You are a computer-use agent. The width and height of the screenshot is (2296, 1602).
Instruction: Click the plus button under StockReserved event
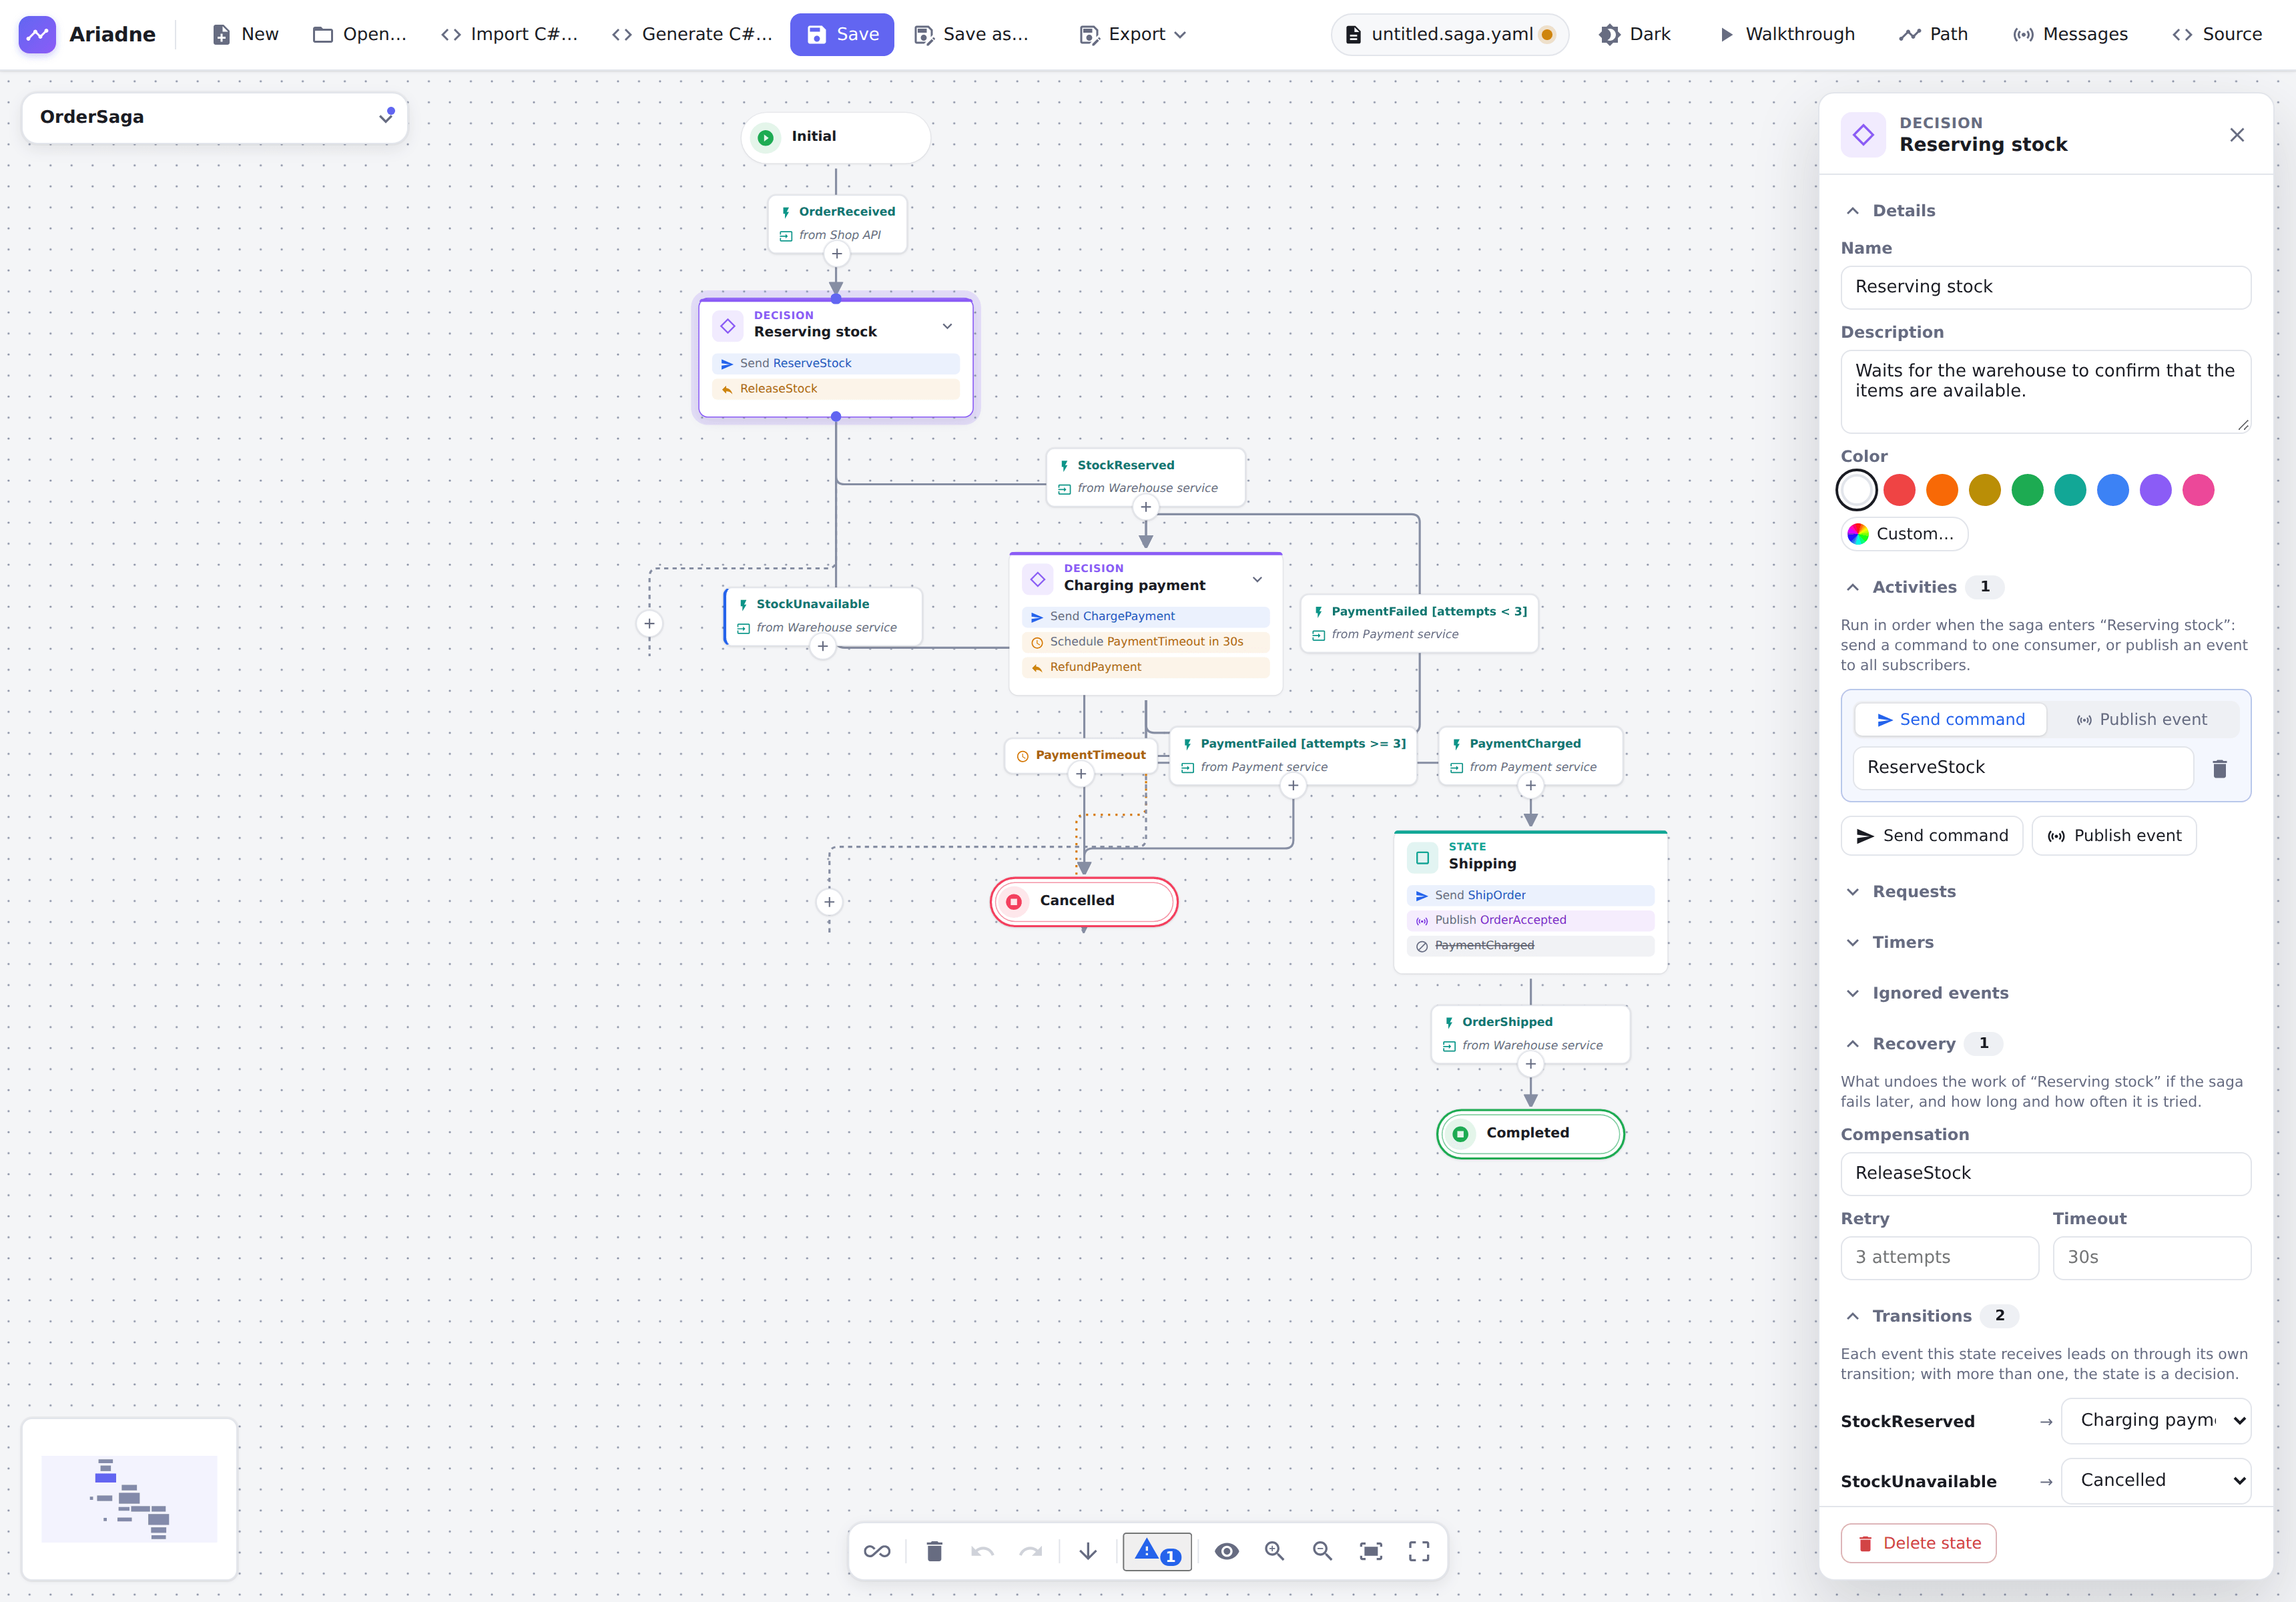click(x=1146, y=507)
